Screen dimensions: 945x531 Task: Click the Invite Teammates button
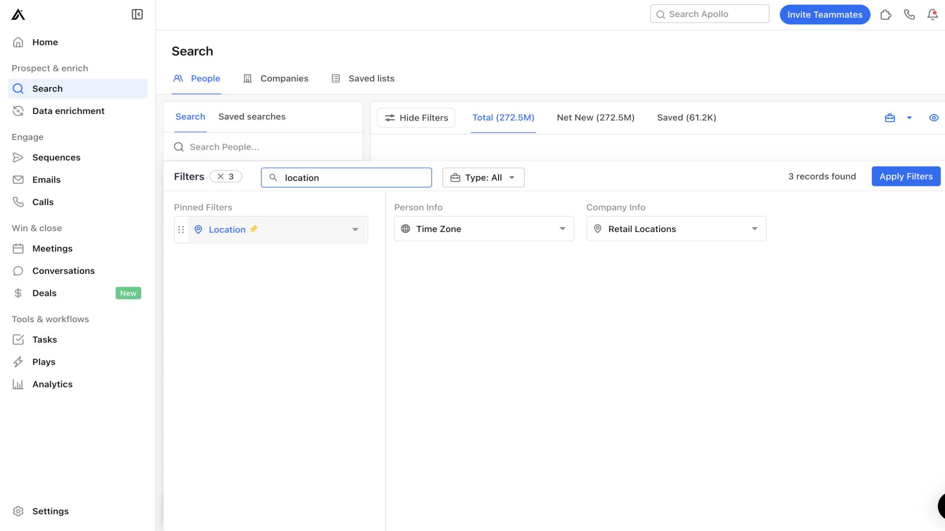pos(824,14)
